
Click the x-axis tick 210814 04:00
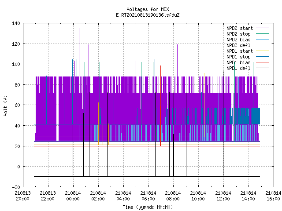coord(123,196)
